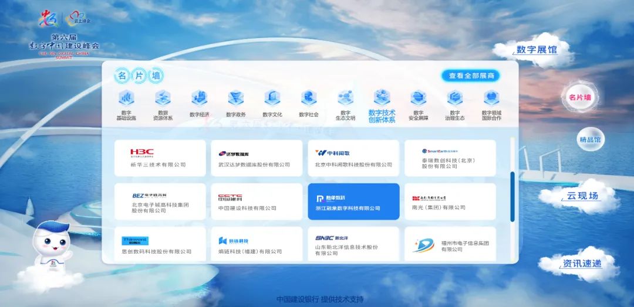634x307 pixels.
Task: Click the 融象数科 logo
Action: 331,199
